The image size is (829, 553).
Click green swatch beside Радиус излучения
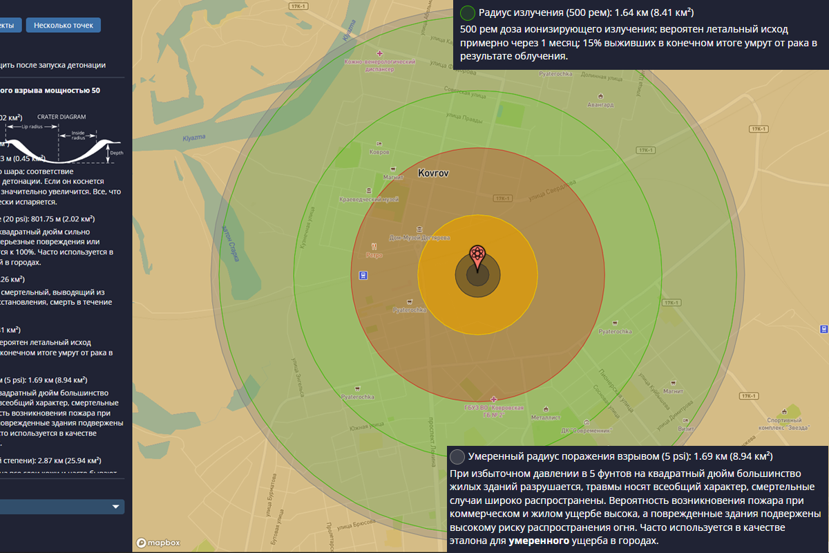468,12
